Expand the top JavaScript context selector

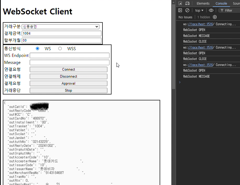199,11
